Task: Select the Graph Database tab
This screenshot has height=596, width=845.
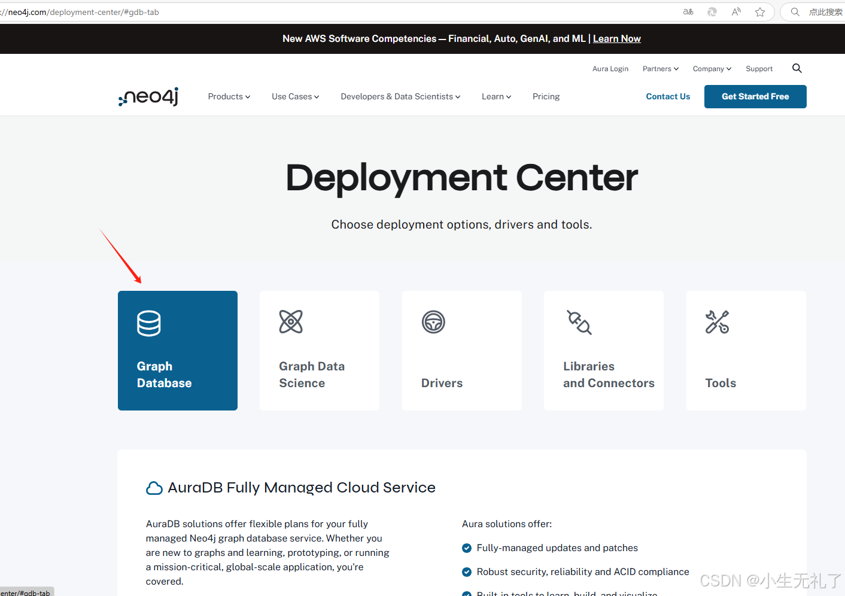Action: (178, 351)
